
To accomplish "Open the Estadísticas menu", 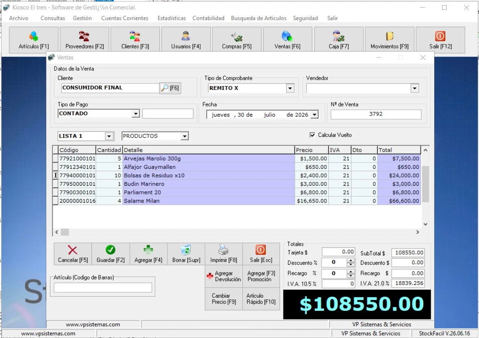I will (x=172, y=18).
